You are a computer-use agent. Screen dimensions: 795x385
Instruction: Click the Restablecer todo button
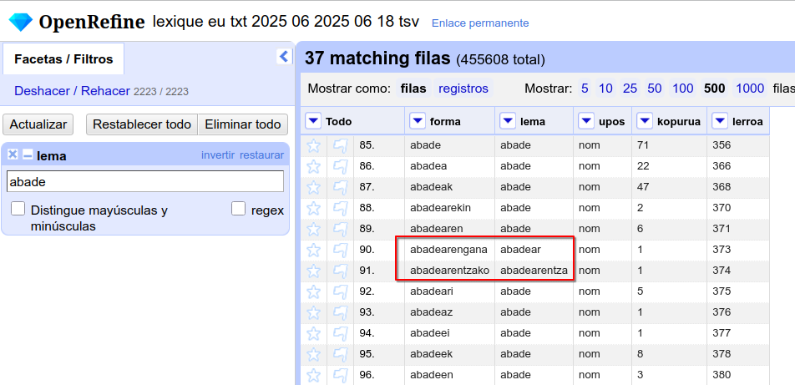pyautogui.click(x=142, y=124)
